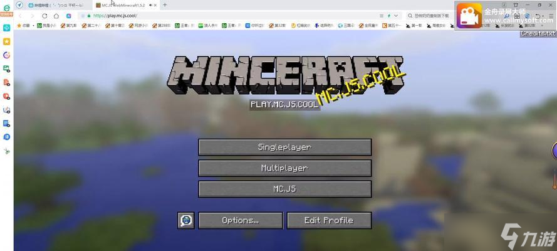Click the PLAY.MC.JS.COOL label
557x251 pixels.
pos(284,105)
